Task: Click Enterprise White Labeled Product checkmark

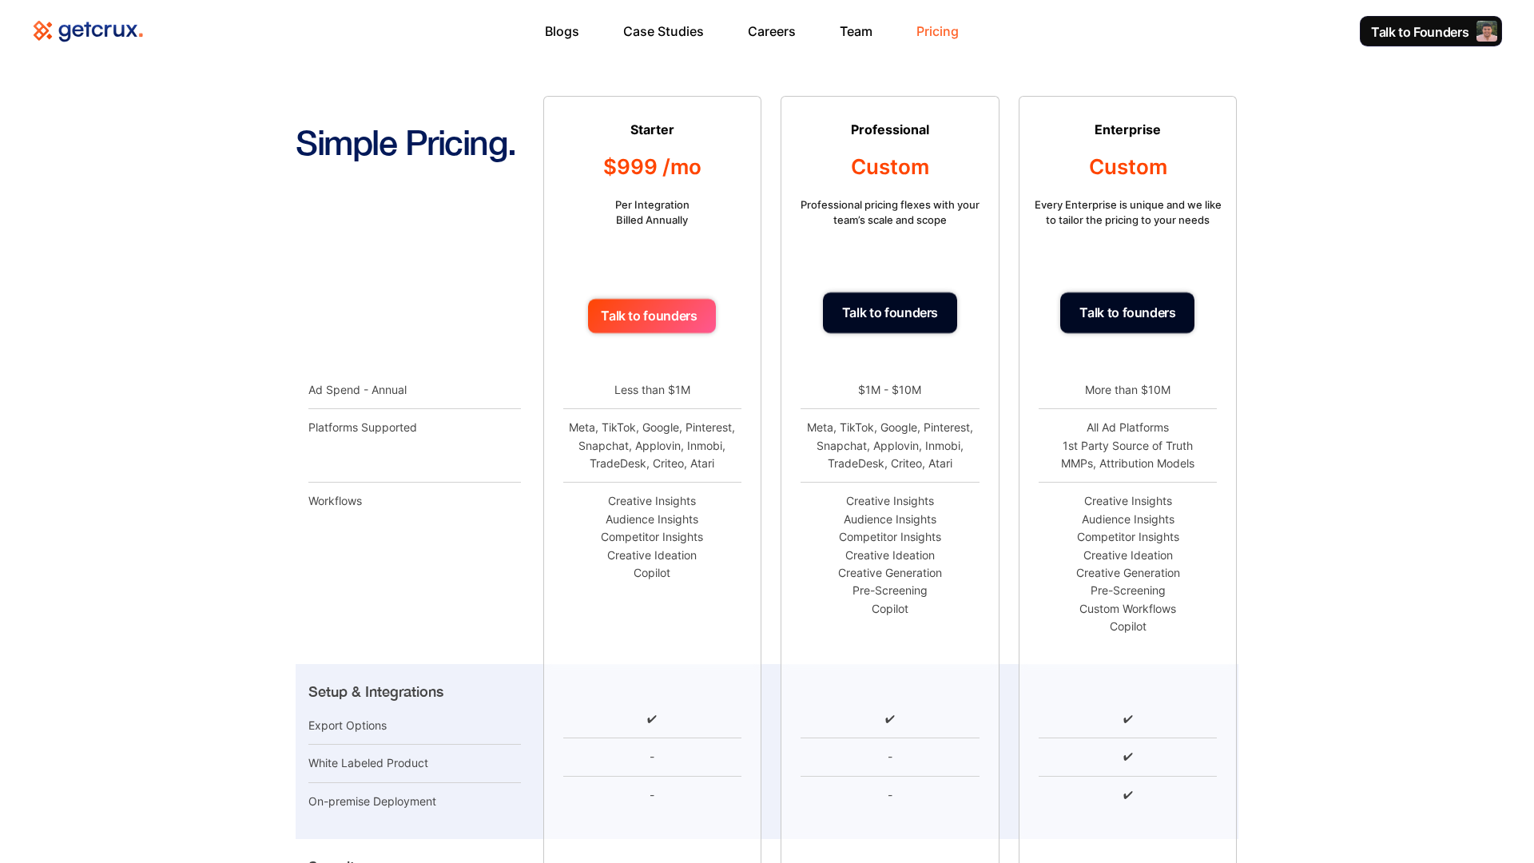Action: pyautogui.click(x=1128, y=757)
